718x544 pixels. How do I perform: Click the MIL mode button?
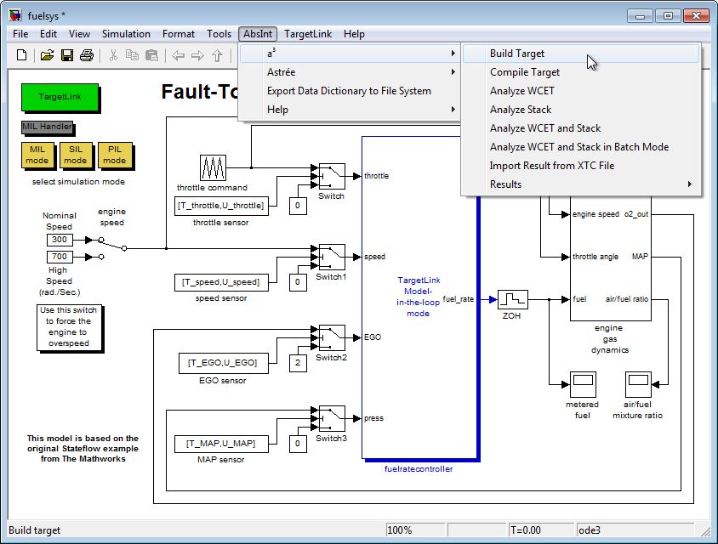37,155
